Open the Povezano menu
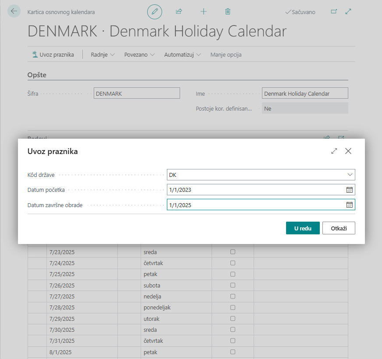The height and width of the screenshot is (359, 382). coord(139,55)
